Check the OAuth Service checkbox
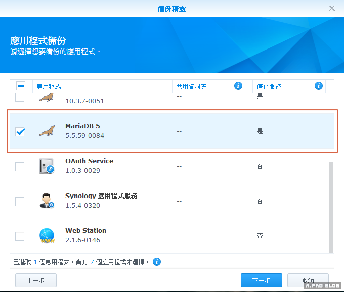The image size is (344, 292). (20, 166)
